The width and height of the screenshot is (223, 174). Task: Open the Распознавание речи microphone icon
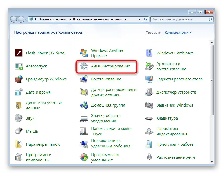click(x=149, y=157)
